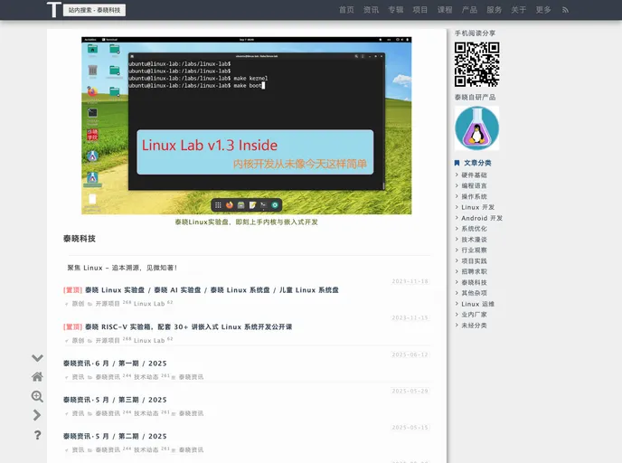622x463 pixels.
Task: Click the right chevron floating icon
Action: [x=37, y=415]
